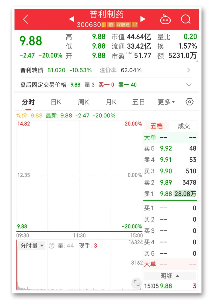Tap 卖一 40 after-hours sell quote

[x=127, y=85]
